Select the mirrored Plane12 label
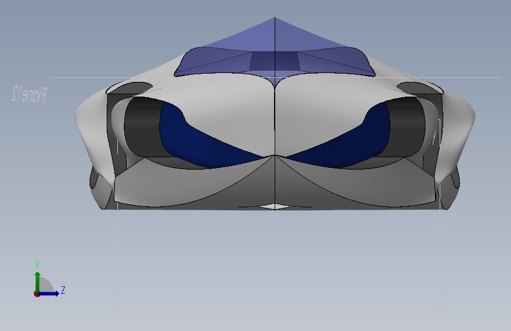This screenshot has width=511, height=331. coord(29,94)
